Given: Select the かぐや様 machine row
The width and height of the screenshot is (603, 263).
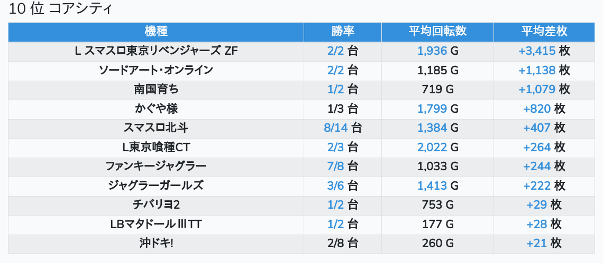Looking at the screenshot, I should tap(156, 109).
